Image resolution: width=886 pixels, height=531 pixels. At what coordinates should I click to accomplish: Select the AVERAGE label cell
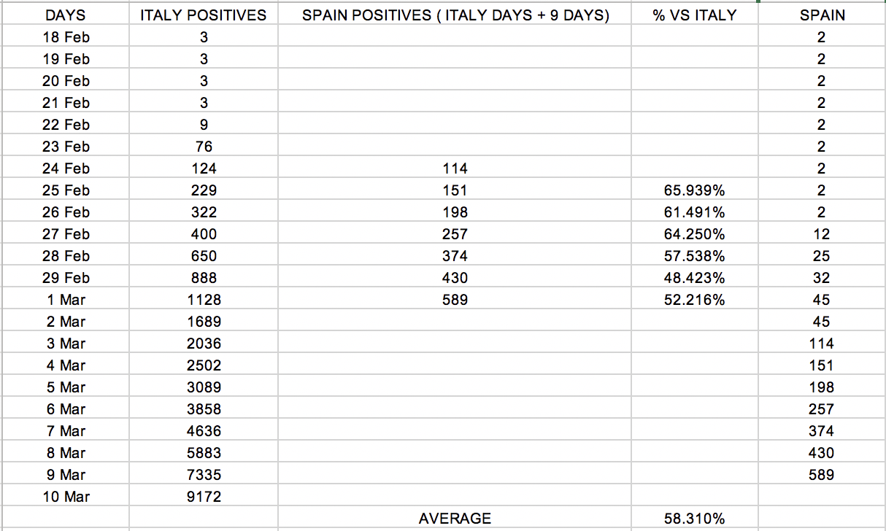click(x=455, y=519)
